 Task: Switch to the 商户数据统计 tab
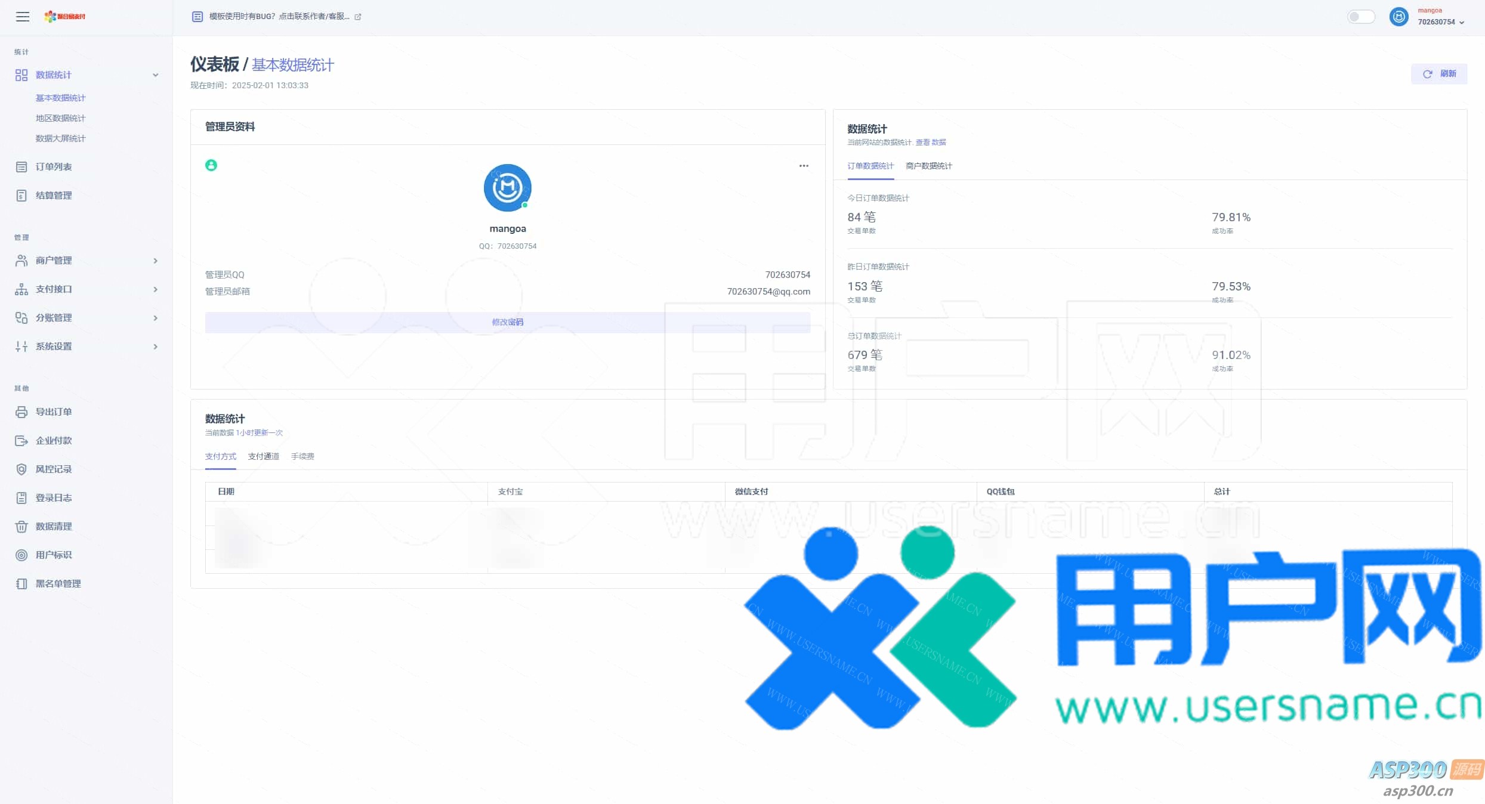pyautogui.click(x=928, y=166)
